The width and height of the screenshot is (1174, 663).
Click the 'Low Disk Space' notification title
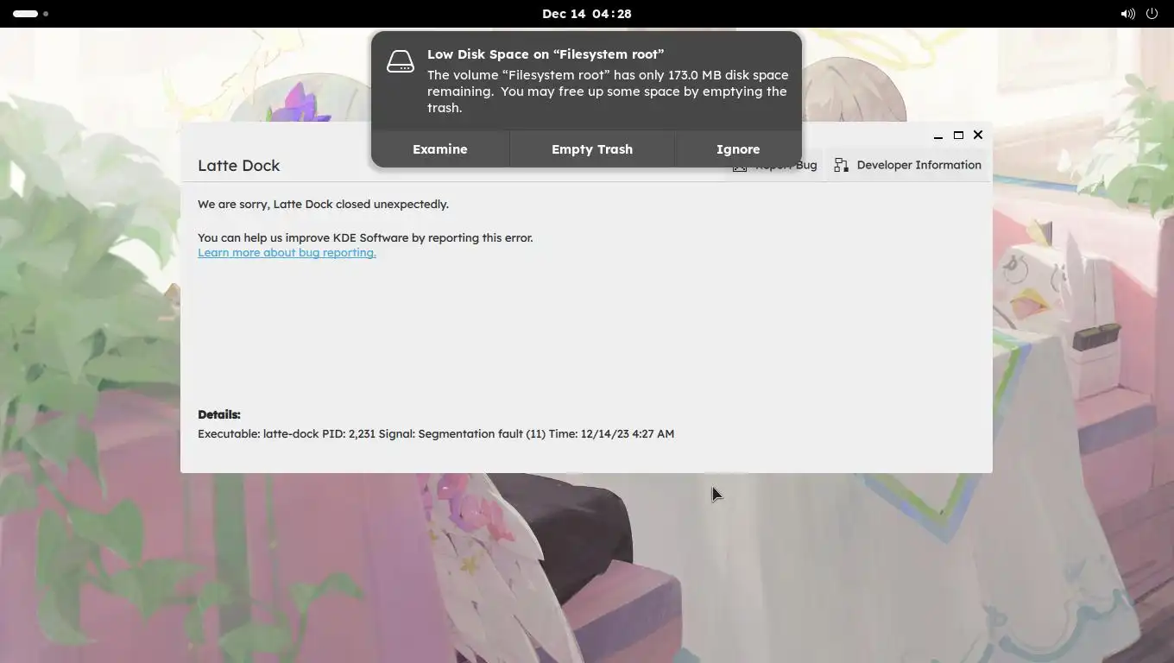coord(546,54)
